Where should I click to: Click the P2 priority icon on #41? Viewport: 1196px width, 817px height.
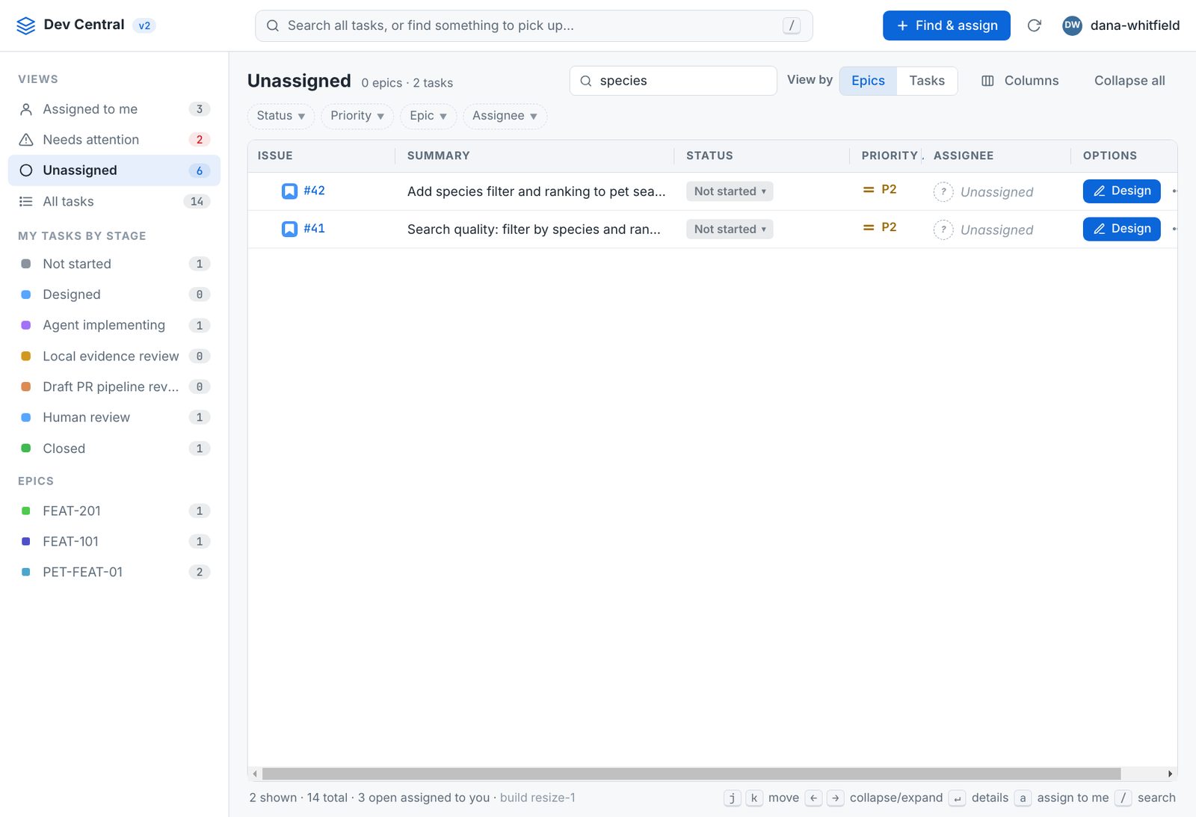869,227
